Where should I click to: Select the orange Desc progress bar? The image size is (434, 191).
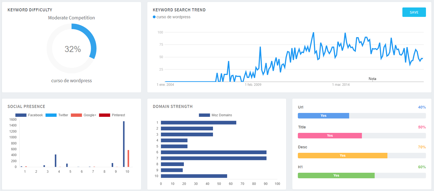pos(342,156)
